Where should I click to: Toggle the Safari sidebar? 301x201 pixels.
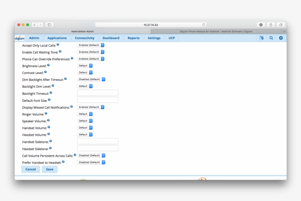pyautogui.click(x=49, y=25)
